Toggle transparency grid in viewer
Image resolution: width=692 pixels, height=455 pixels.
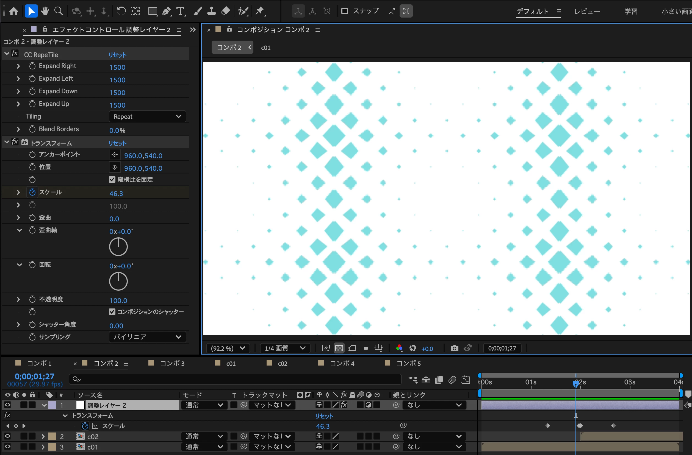(339, 348)
